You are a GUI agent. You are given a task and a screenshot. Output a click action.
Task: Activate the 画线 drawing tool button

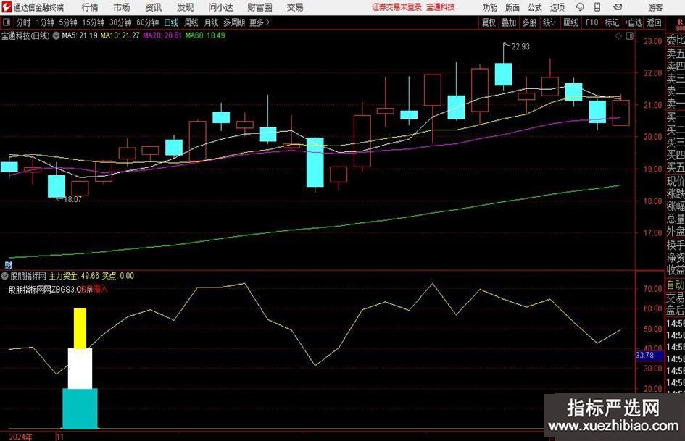[570, 22]
